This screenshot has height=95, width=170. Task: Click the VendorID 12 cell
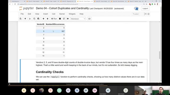coord(43,52)
